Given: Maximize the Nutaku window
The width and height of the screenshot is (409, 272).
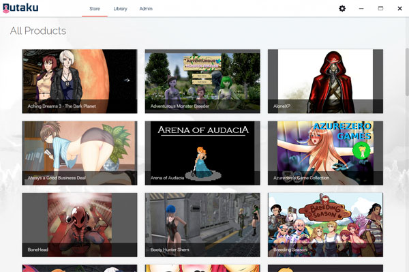Looking at the screenshot, I should 380,9.
